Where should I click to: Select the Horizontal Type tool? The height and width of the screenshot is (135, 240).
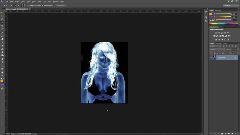pos(2,62)
